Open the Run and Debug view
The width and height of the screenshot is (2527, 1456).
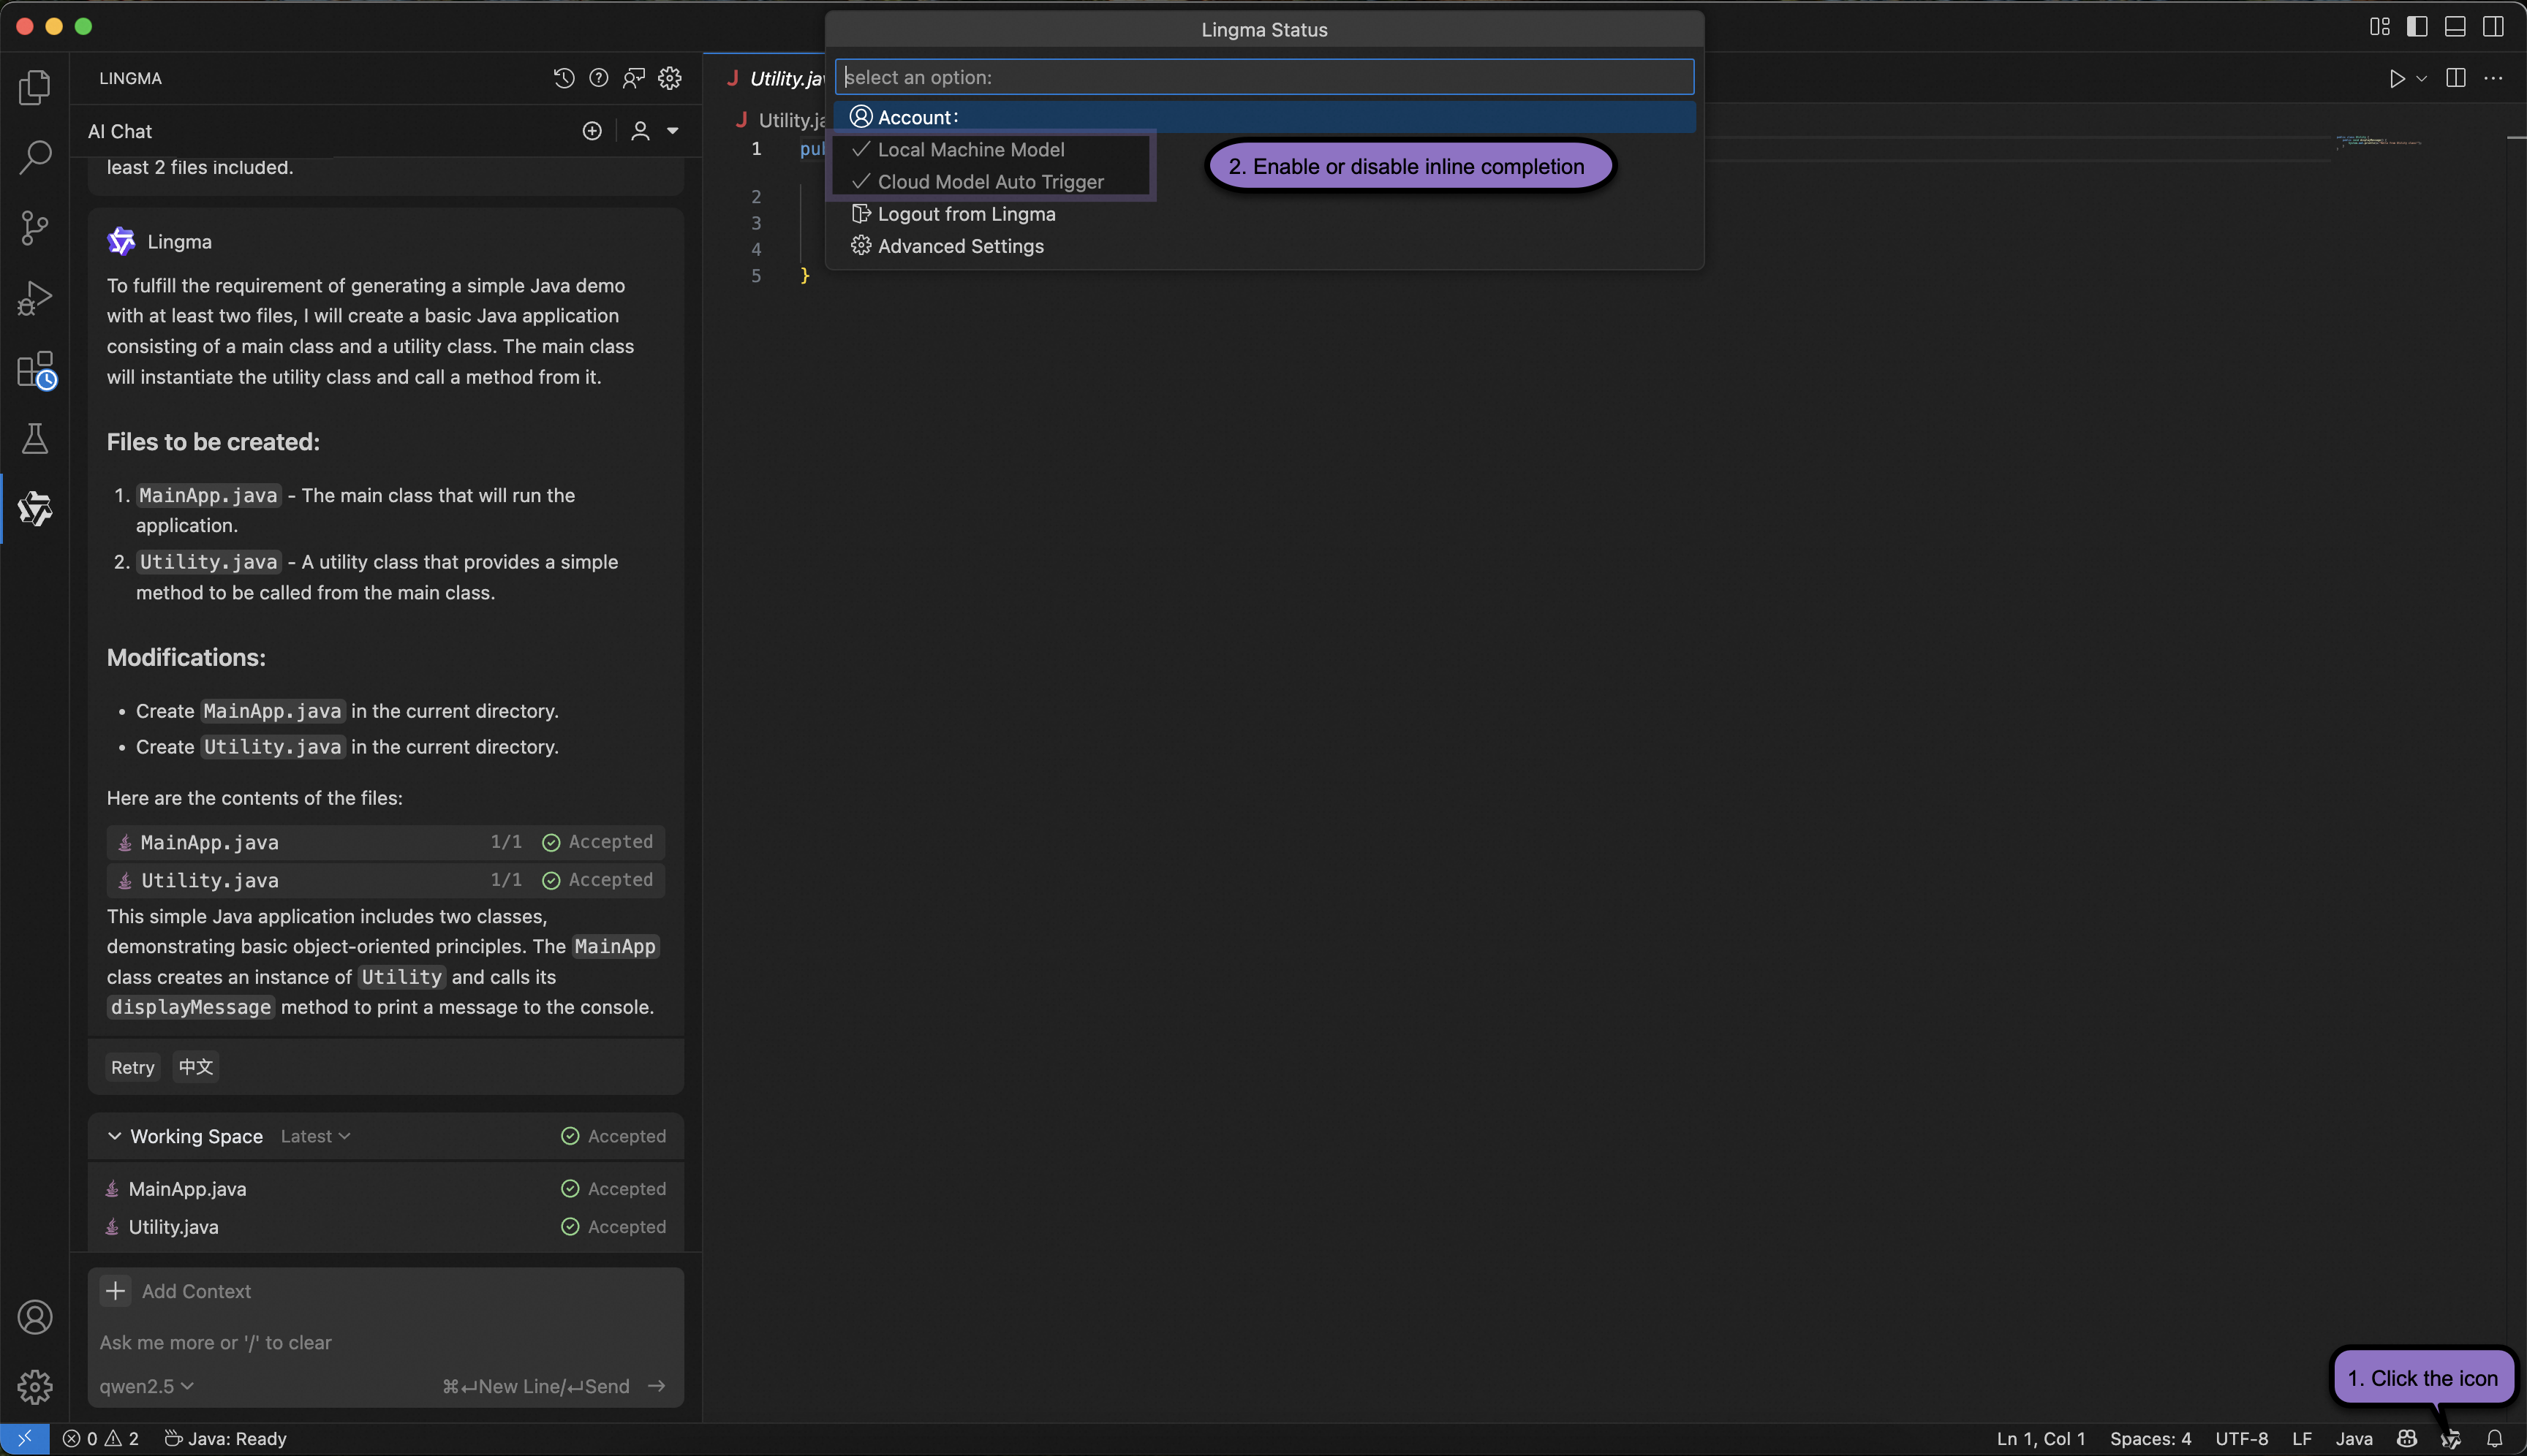[x=35, y=298]
